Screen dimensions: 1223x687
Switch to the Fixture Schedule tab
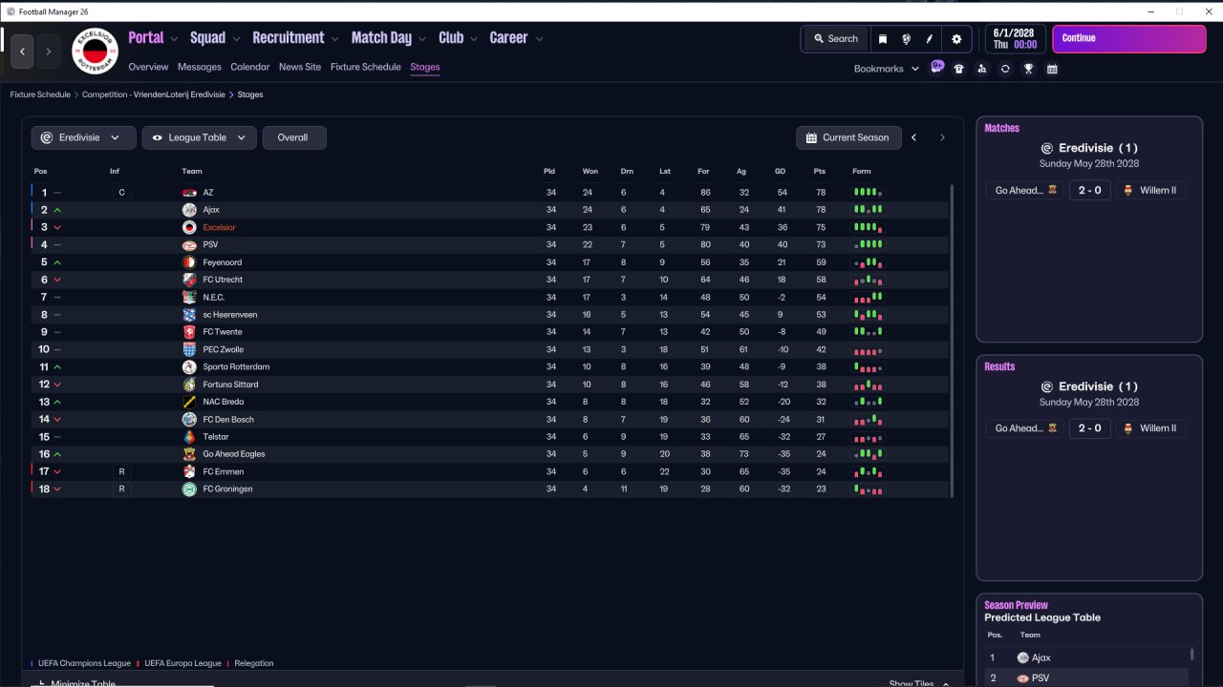366,67
